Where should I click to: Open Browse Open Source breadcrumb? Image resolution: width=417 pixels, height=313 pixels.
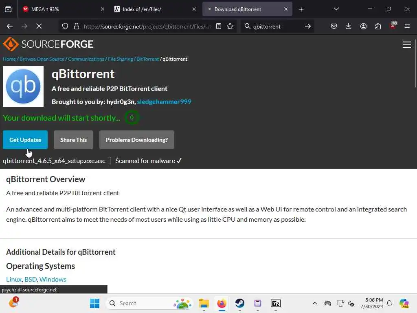tap(42, 59)
